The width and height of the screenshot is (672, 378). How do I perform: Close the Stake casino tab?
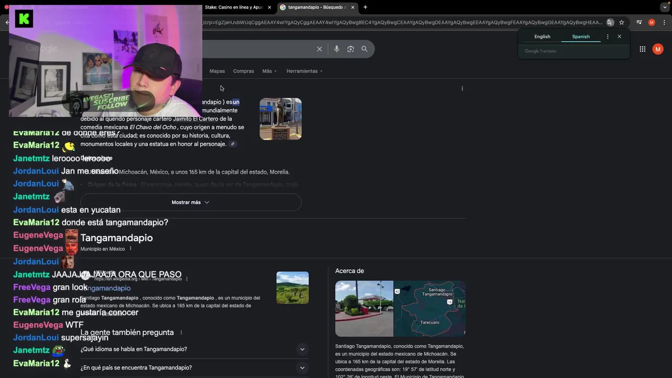pos(269,7)
